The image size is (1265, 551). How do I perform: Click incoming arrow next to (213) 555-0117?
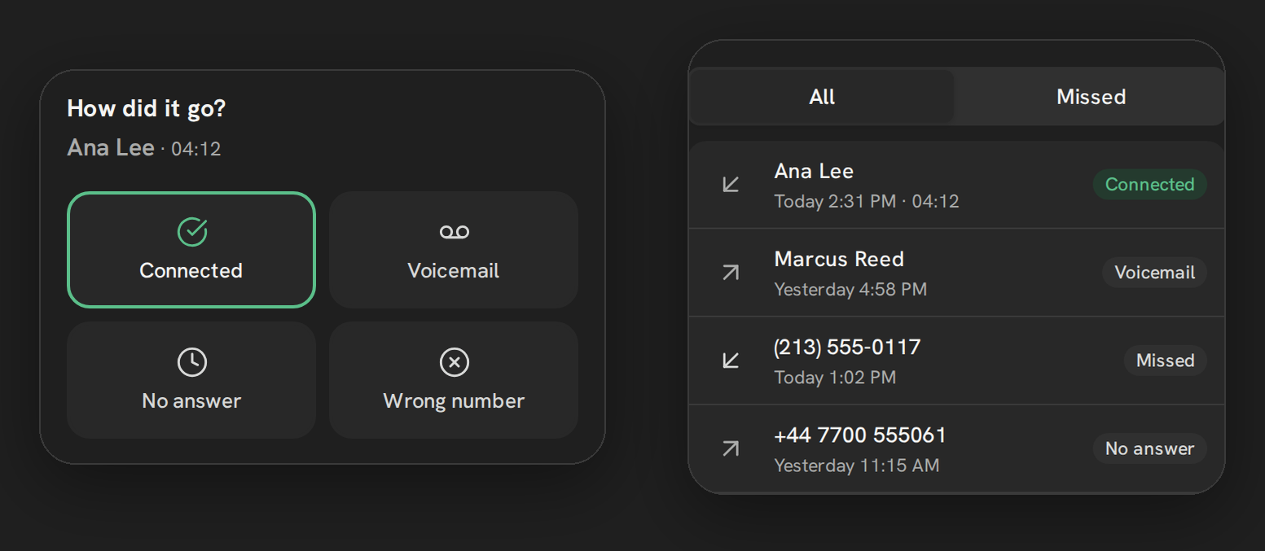tap(731, 361)
